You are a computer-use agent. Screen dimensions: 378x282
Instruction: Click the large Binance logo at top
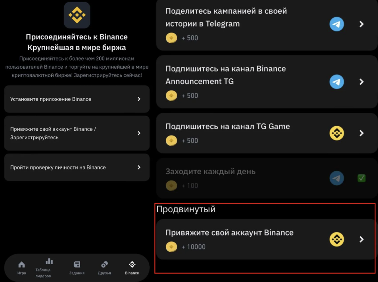[77, 15]
